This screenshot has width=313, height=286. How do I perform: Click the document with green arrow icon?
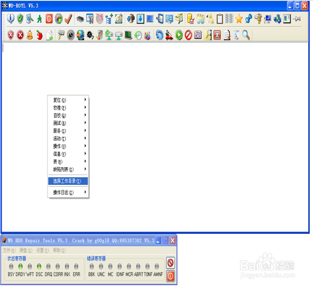coord(49,35)
